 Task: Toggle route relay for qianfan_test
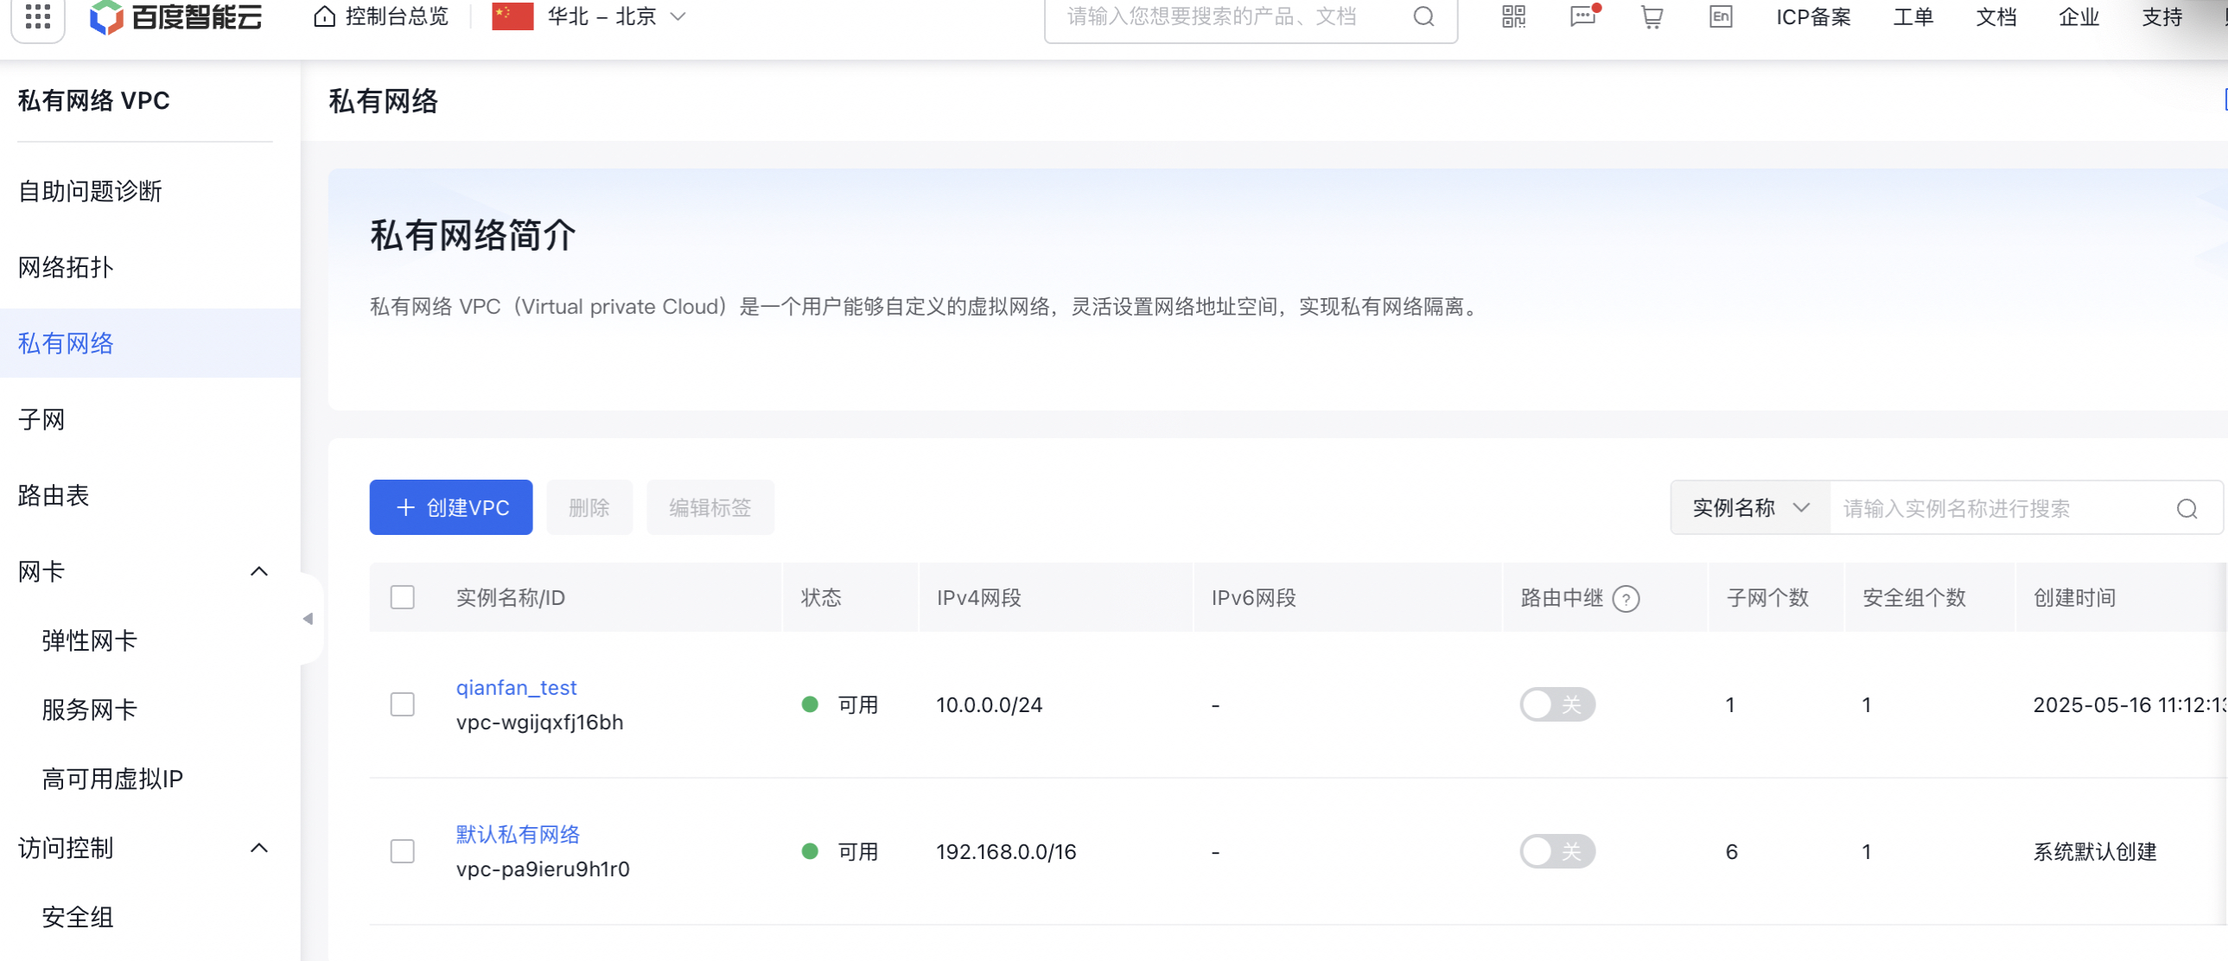point(1557,705)
